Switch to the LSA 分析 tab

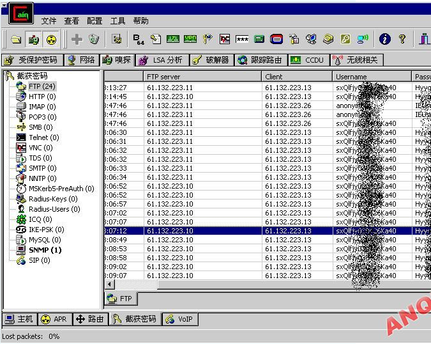tap(162, 59)
